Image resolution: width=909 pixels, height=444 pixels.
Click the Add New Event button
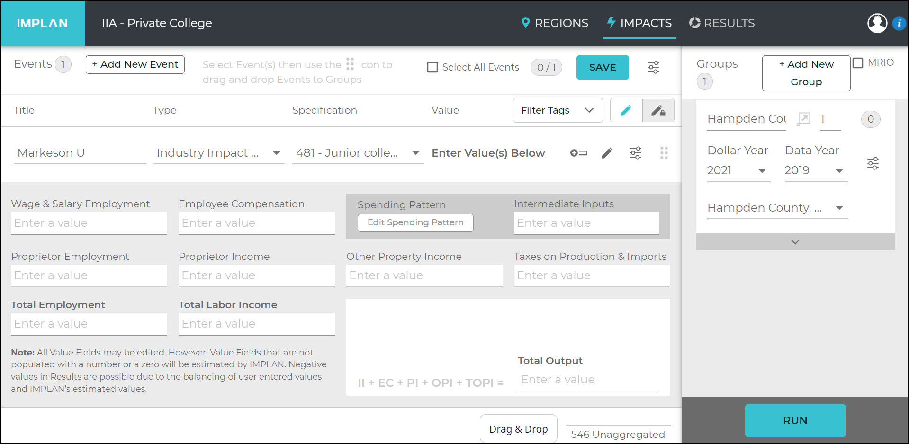coord(135,64)
